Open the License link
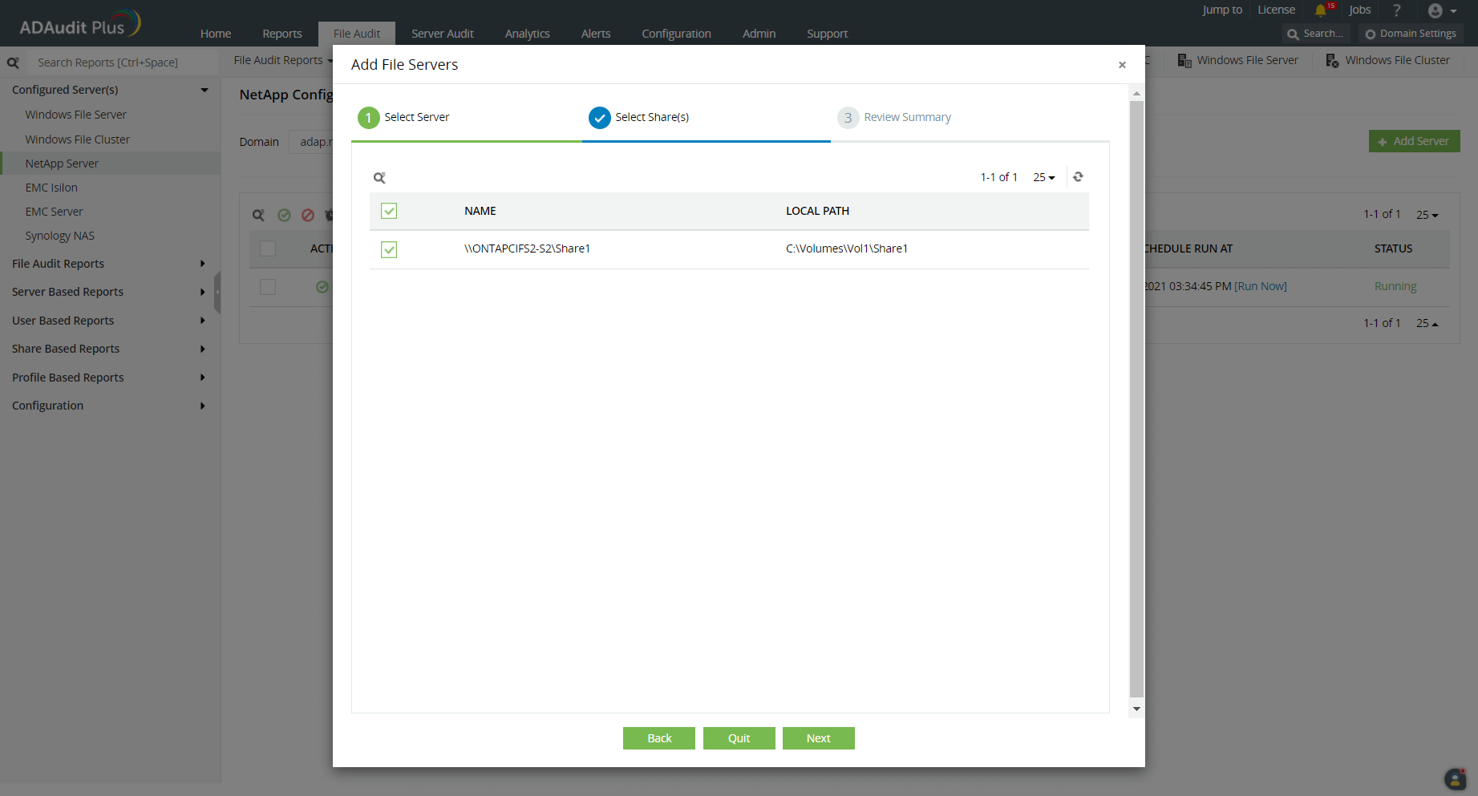The height and width of the screenshot is (796, 1478). pos(1276,10)
